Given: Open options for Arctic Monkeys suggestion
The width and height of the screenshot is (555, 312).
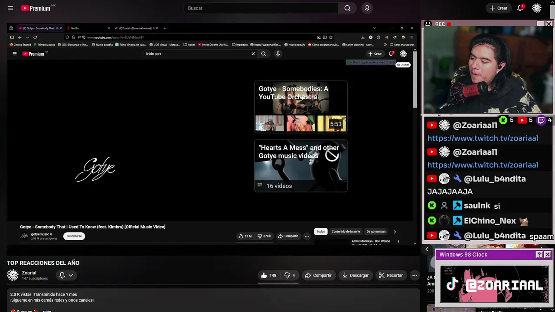Looking at the screenshot, I should click(398, 241).
